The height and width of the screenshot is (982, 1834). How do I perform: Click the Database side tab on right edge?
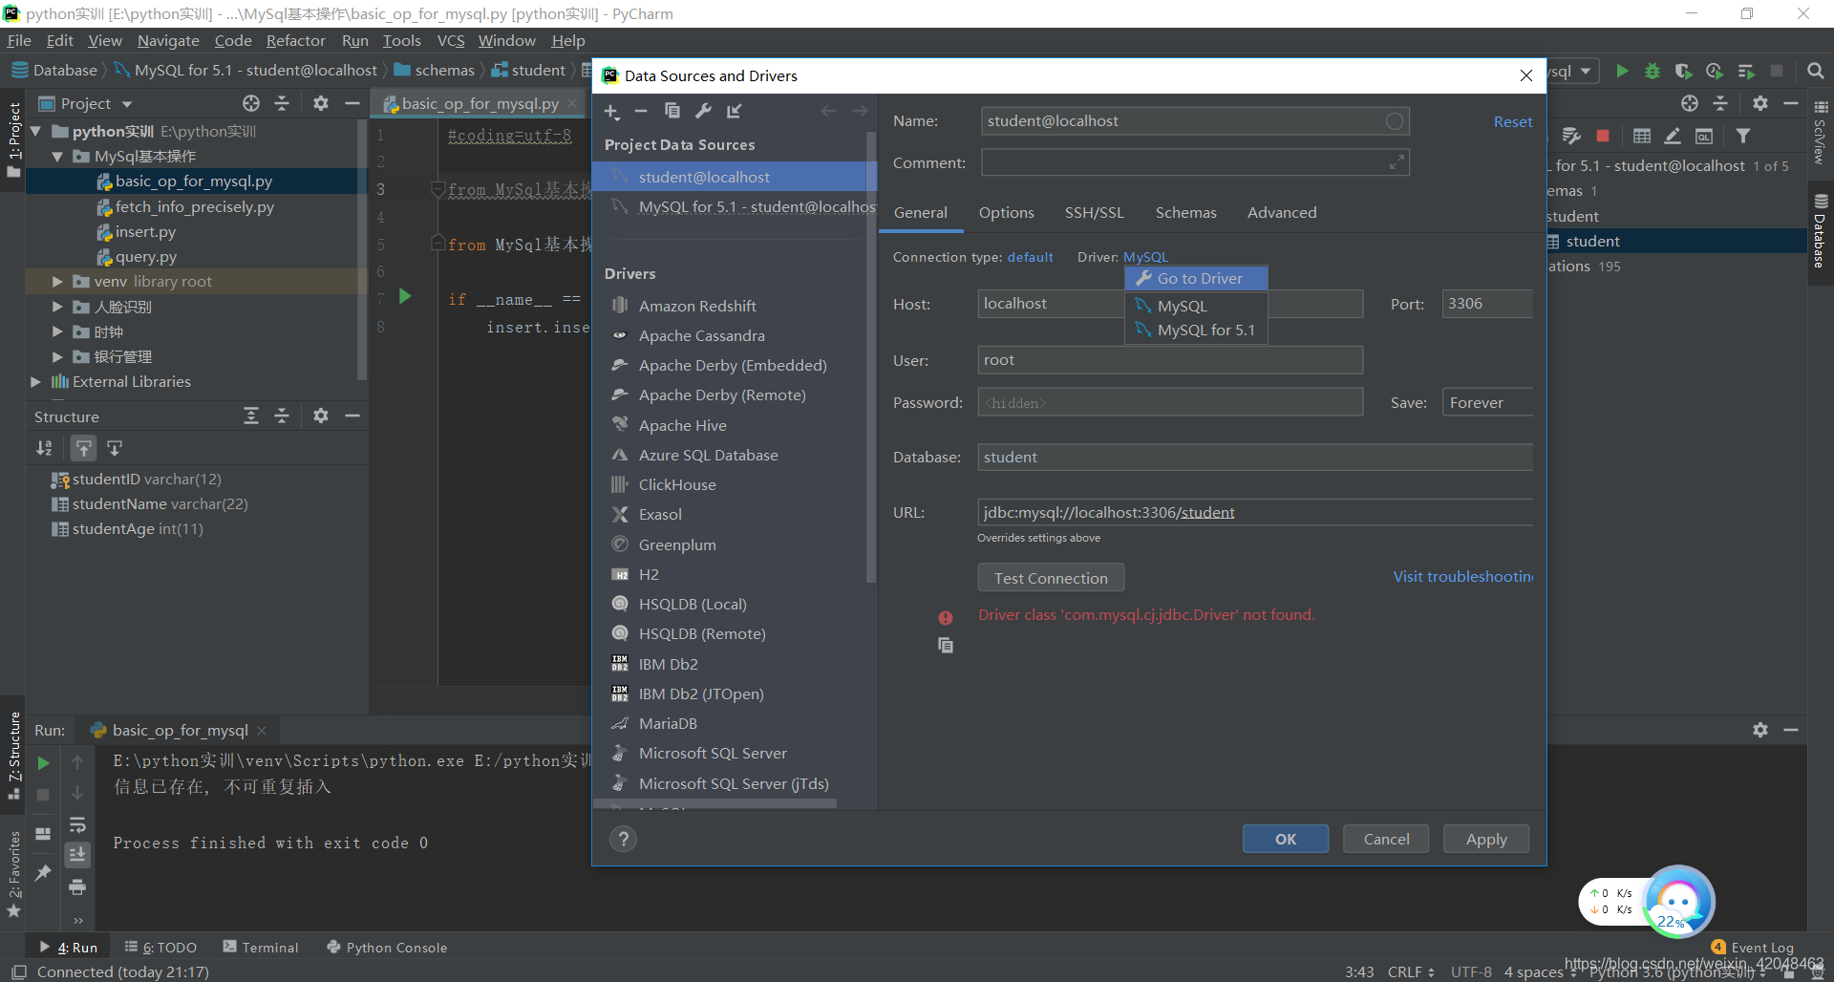pos(1820,232)
